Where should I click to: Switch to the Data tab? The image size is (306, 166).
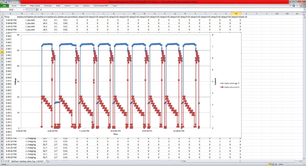[58, 6]
